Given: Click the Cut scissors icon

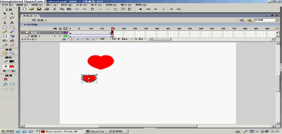Looking at the screenshot, I should (x=55, y=9).
